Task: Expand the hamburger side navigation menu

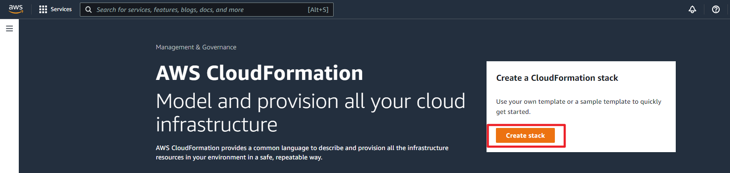Action: point(9,28)
